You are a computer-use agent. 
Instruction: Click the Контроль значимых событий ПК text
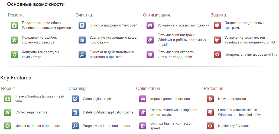pos(251,55)
